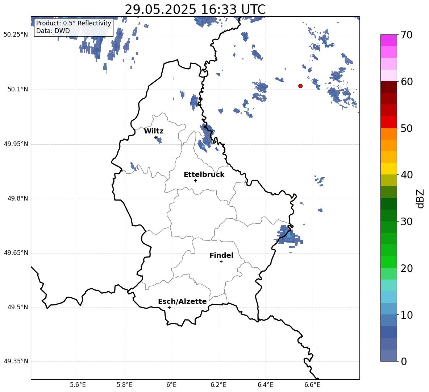Click the 5.6°E longitude label

pyautogui.click(x=78, y=385)
